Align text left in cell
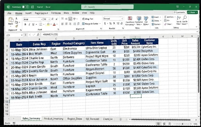 (x=62, y=24)
